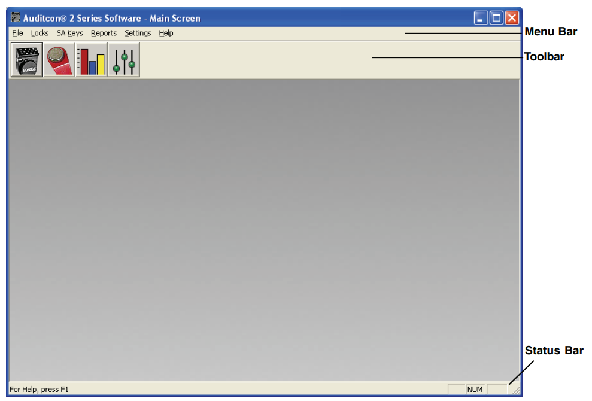This screenshot has width=592, height=401.
Task: Click the "Main Screen" window title bar
Action: [299, 18]
